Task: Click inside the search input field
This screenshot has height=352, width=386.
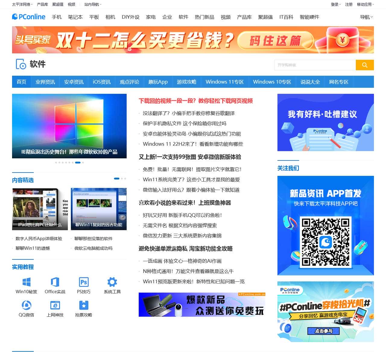Action: [x=314, y=65]
